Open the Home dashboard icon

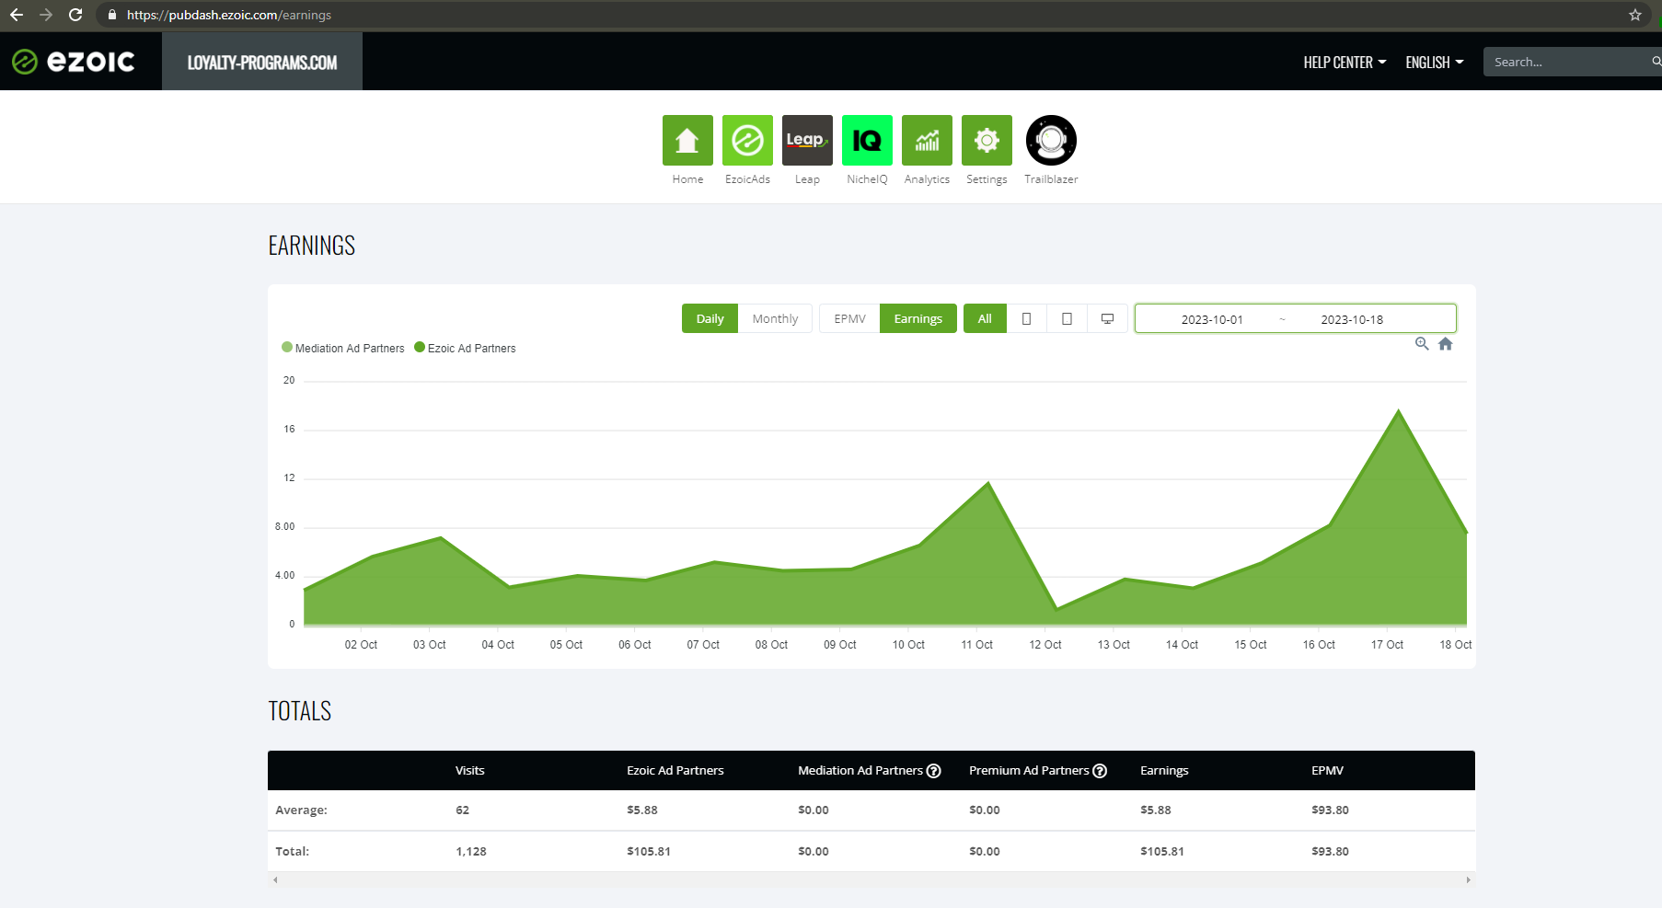(687, 140)
